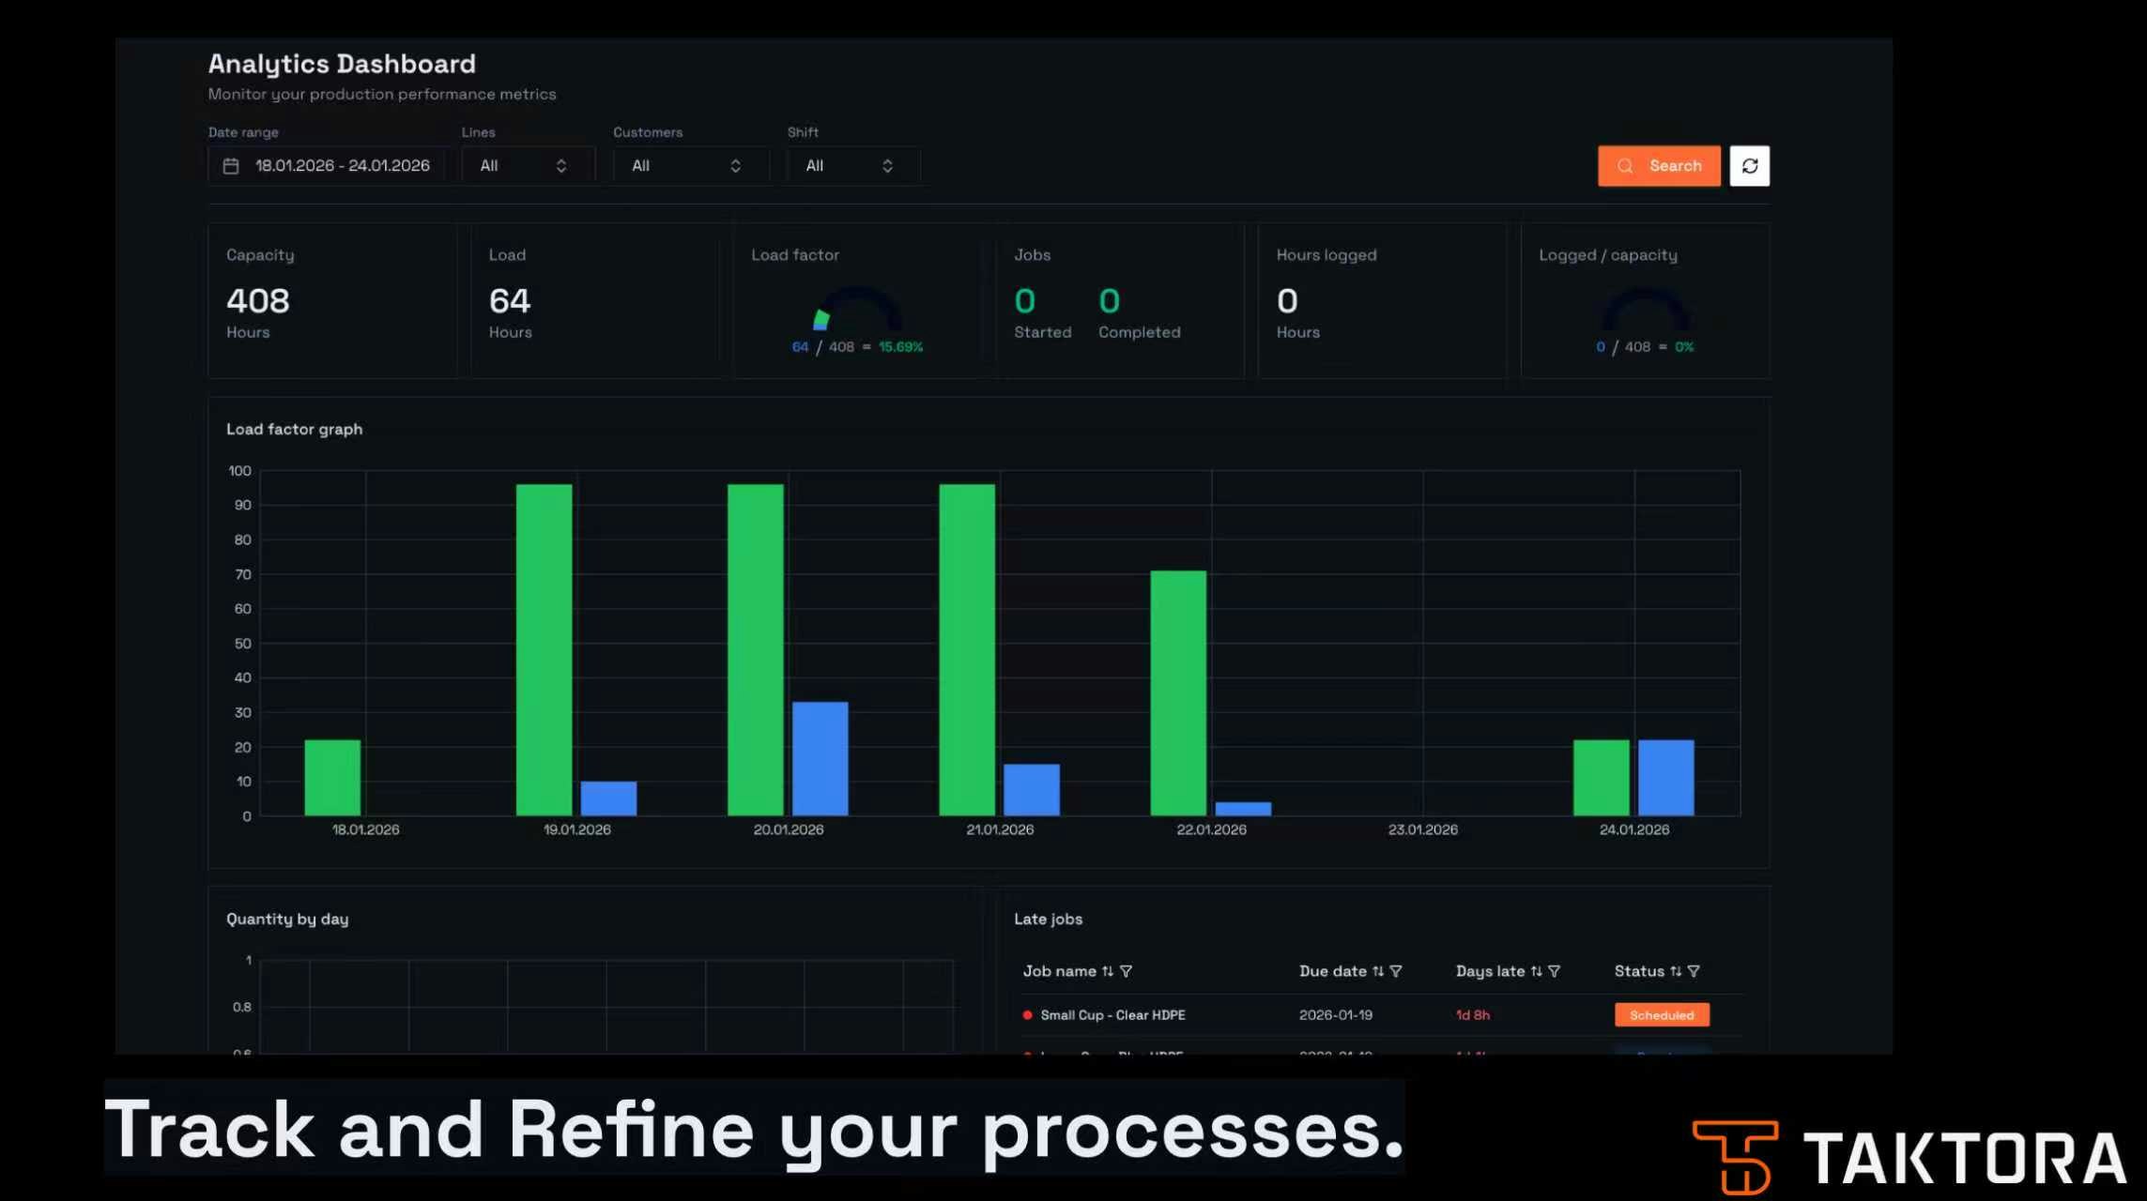
Task: Click the tall green bar for 19.01.2026
Action: click(544, 649)
